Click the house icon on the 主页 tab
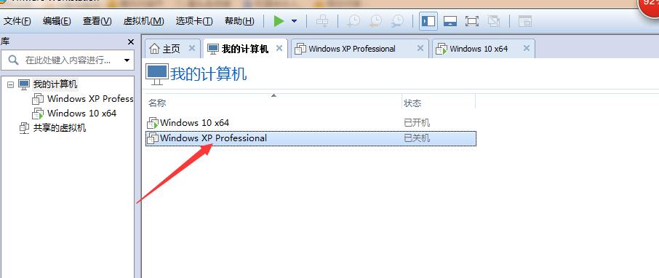The image size is (659, 278). [155, 49]
